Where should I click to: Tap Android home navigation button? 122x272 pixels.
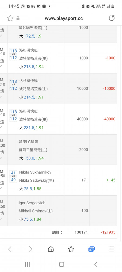coord(61,264)
